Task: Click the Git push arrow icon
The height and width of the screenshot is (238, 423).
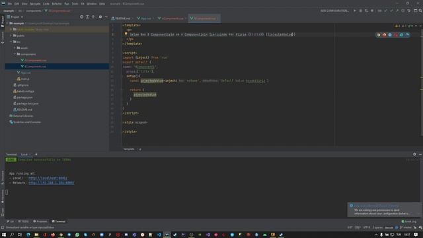Action: pyautogui.click(x=397, y=11)
